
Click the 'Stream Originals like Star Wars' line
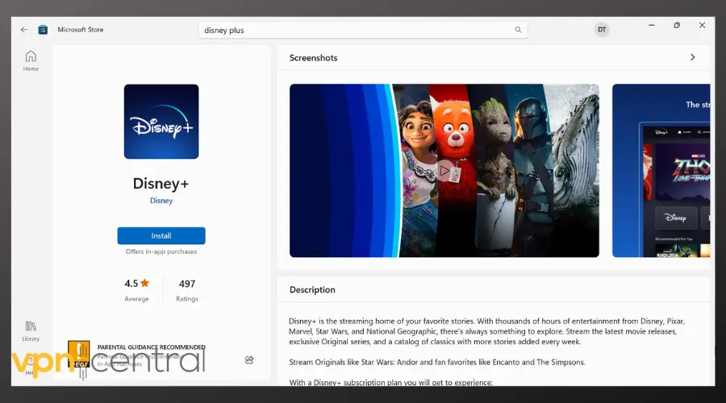click(437, 362)
